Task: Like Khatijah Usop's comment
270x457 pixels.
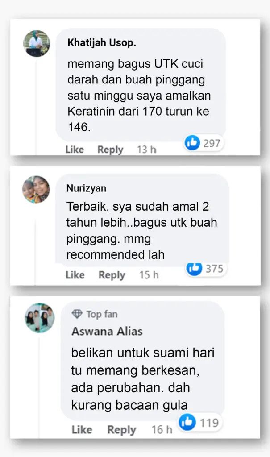Action: pos(75,150)
